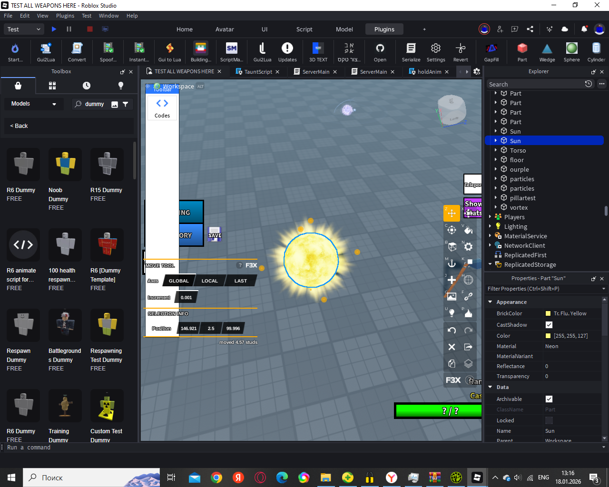Click the Teleport button

[473, 185]
